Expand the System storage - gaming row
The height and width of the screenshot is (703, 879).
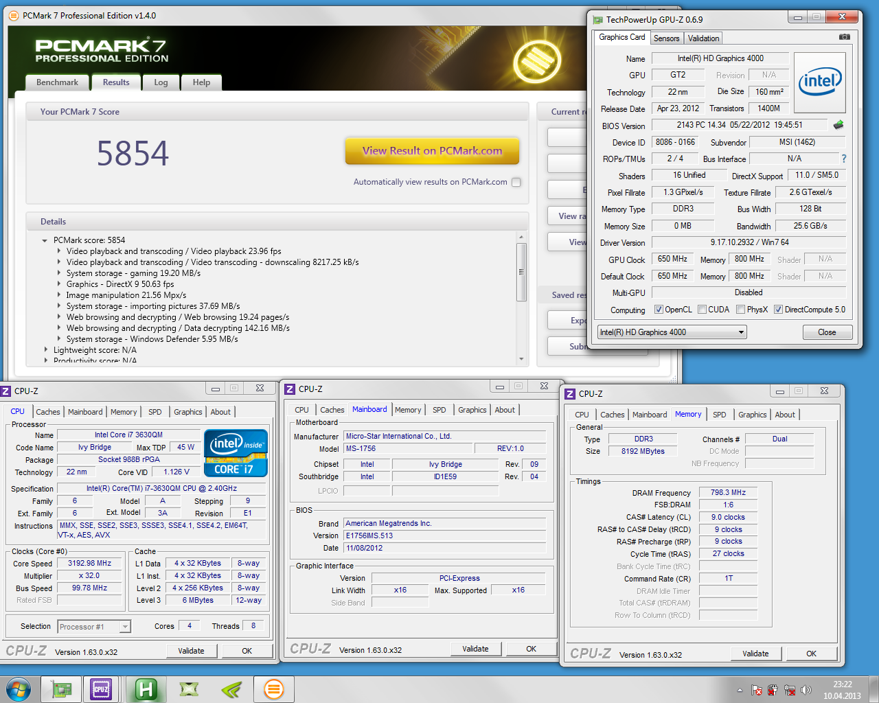[x=58, y=273]
